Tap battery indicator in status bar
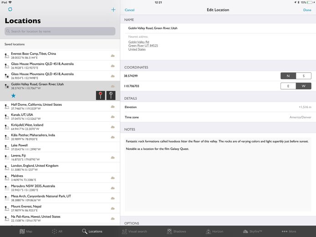The image size is (316, 237). point(311,2)
